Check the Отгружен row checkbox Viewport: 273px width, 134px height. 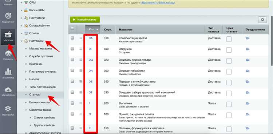(72, 49)
